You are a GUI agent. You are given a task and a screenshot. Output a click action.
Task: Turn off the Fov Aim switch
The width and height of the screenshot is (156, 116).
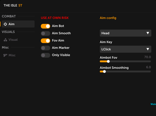click(45, 41)
